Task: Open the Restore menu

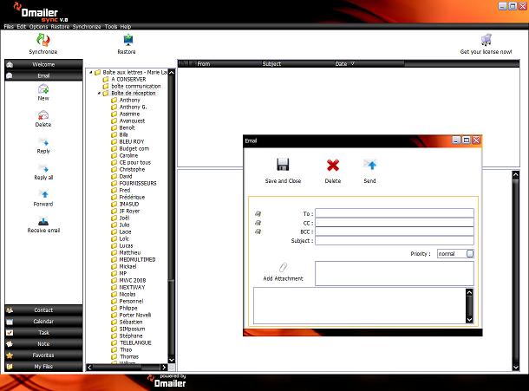Action: (60, 26)
